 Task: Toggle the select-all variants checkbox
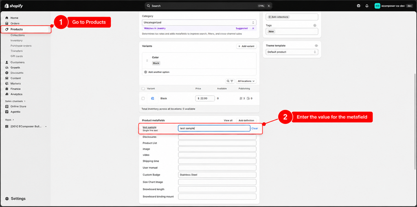[143, 88]
